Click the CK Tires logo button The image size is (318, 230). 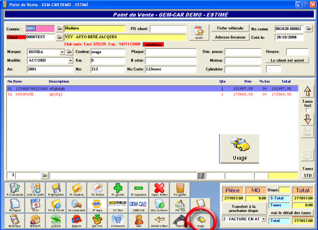118,205
